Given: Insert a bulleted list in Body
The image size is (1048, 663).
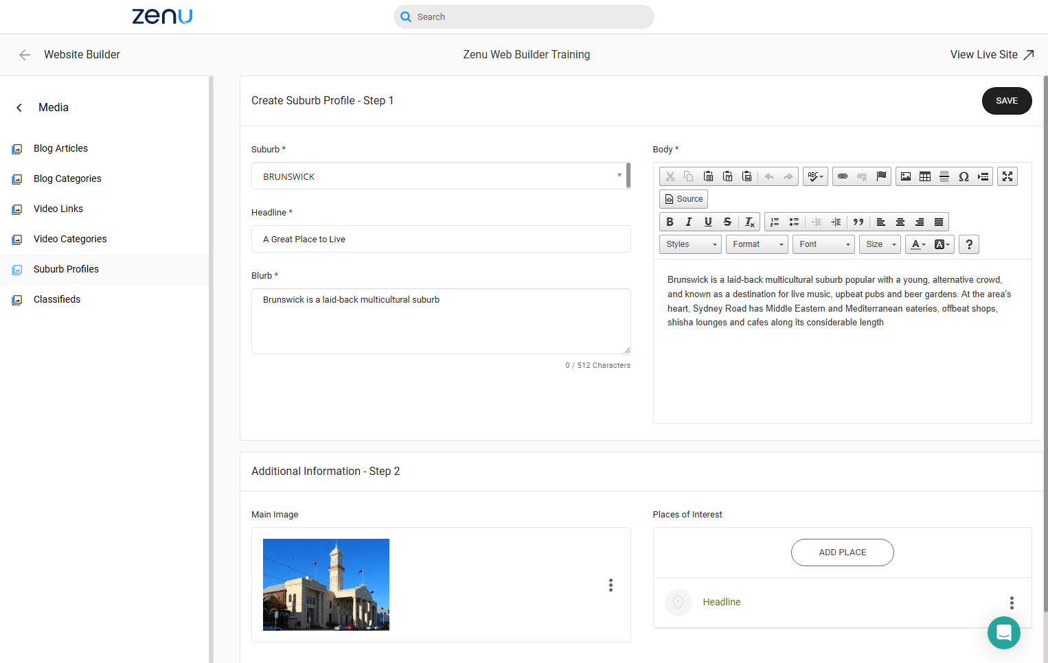Looking at the screenshot, I should tap(794, 222).
